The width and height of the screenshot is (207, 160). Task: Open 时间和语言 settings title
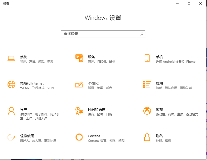97,110
